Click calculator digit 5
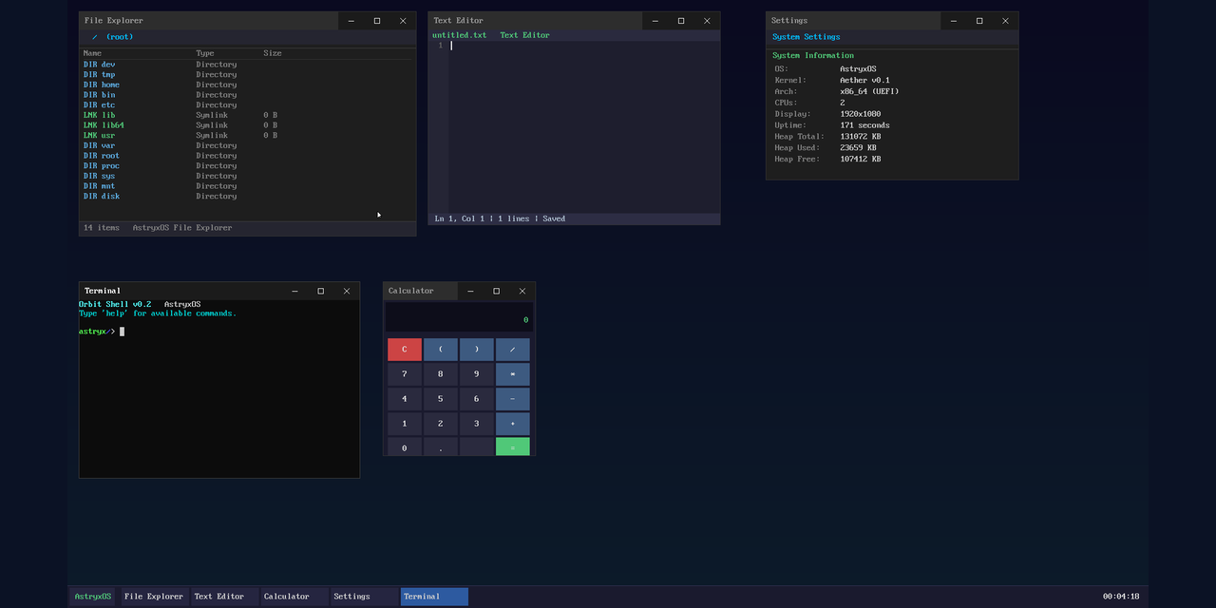This screenshot has width=1216, height=608. [441, 399]
